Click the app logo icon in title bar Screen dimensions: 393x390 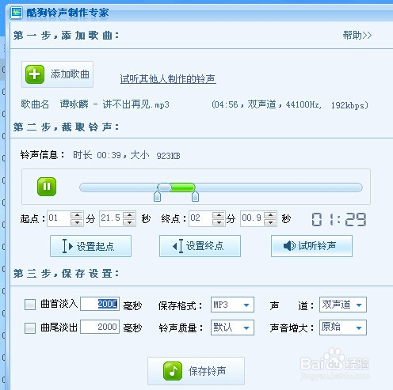[x=17, y=13]
